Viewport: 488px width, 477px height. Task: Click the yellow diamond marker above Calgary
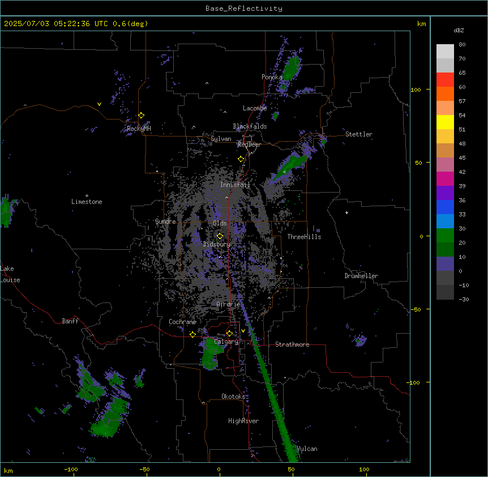click(229, 334)
